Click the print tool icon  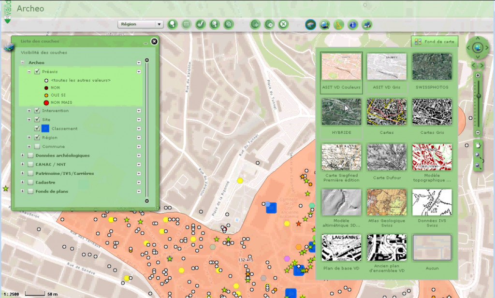click(x=367, y=25)
